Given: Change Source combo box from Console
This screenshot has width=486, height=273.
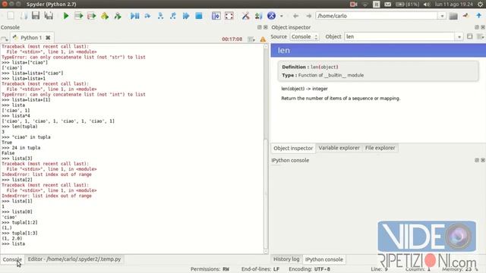Looking at the screenshot, I should point(305,36).
